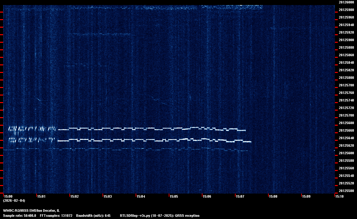The height and width of the screenshot is (219, 357).
Task: Click the RTLSDRlop-v3c.py QRSS reception text
Action: [160, 216]
